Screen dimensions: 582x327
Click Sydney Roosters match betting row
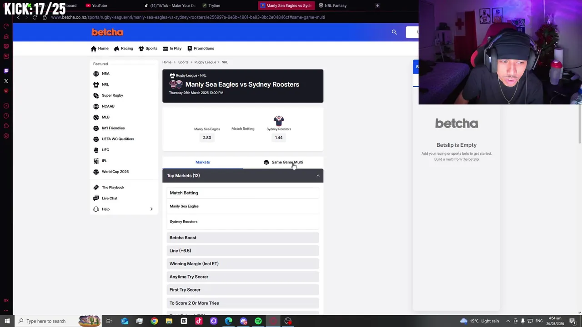(243, 222)
